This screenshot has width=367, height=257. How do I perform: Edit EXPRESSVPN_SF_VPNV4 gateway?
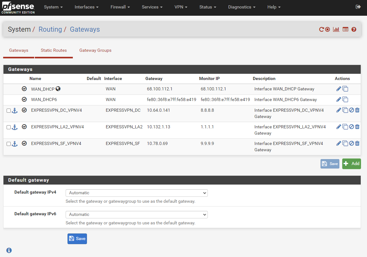click(338, 143)
